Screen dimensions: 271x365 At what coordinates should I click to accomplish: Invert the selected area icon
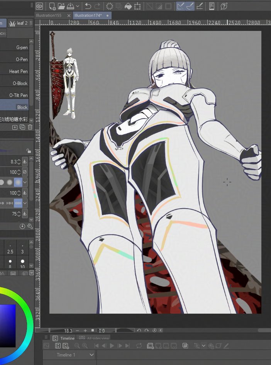click(159, 6)
